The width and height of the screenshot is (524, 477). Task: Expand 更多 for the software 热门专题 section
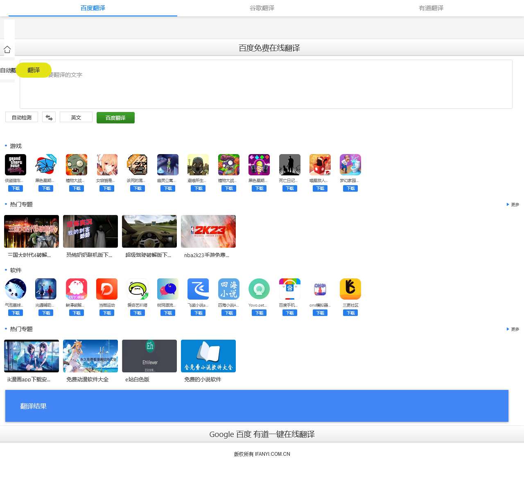513,329
